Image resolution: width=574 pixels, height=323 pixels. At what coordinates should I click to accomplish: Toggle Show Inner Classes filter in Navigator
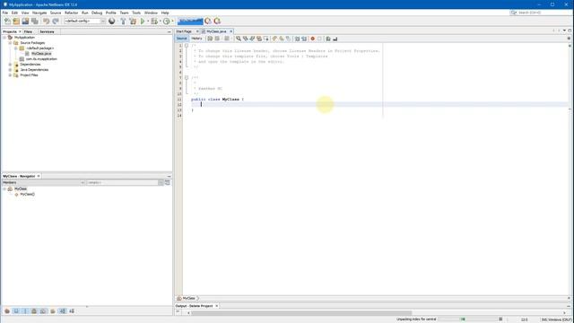pyautogui.click(x=43, y=311)
